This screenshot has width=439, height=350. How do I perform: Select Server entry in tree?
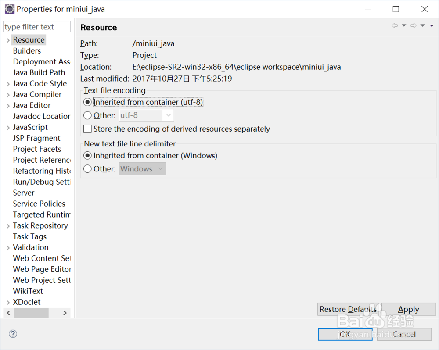click(24, 193)
